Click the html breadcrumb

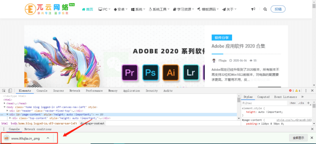tap(4, 123)
